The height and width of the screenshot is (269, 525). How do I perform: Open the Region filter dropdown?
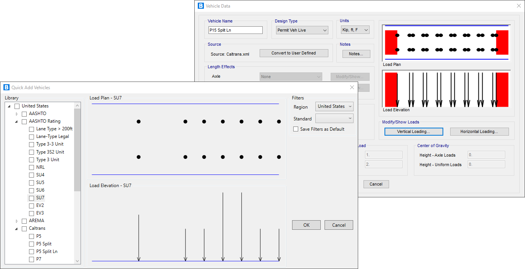[334, 107]
